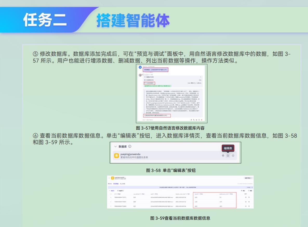Viewport: 308px width, 227px height.
Task: Click the Figure 3-57 chat screenshot thumbnail
Action: (172, 94)
